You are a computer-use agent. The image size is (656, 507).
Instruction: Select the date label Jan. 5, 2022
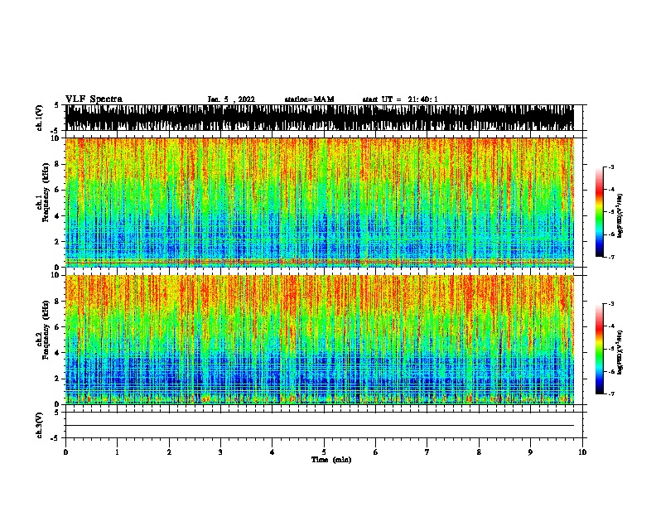[x=231, y=99]
